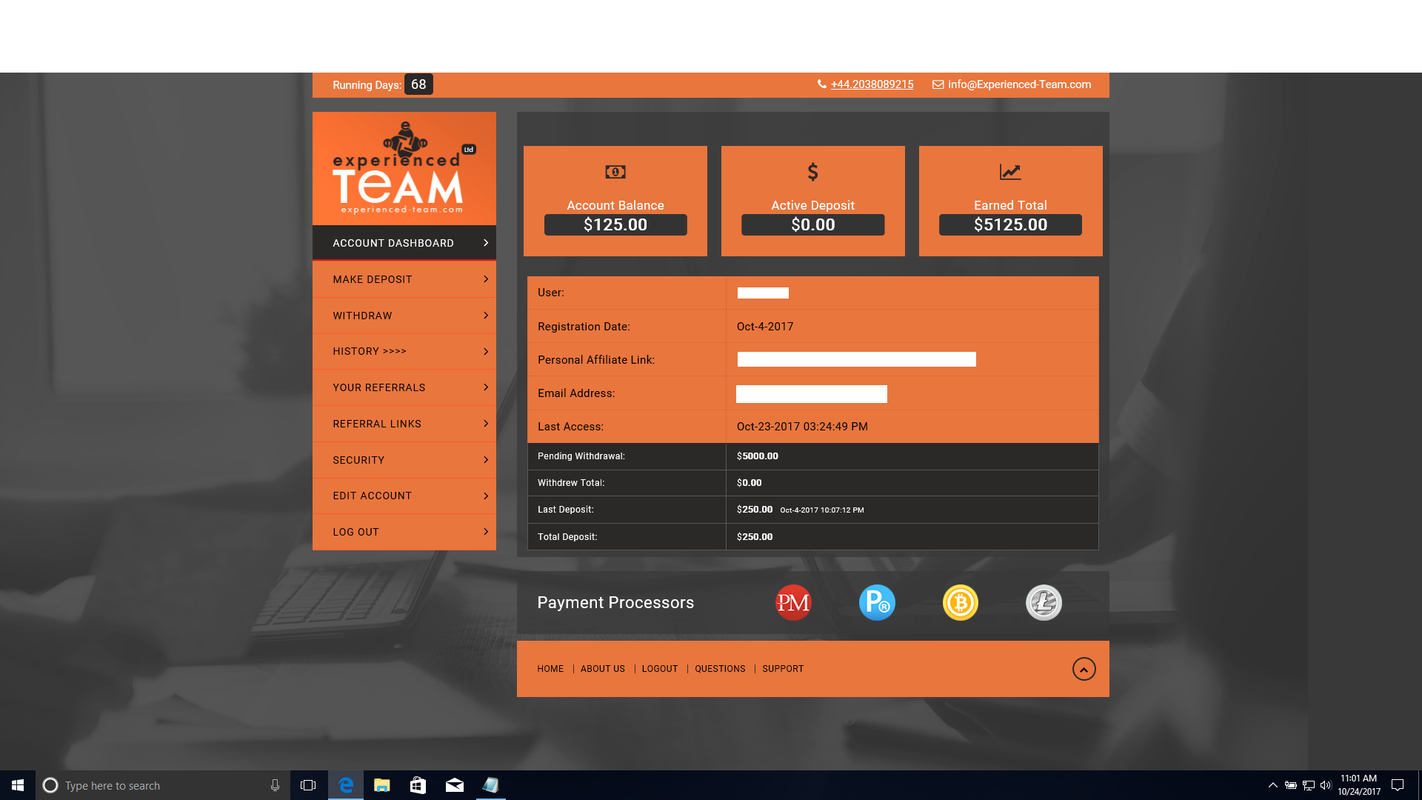Click the Earned Total chart icon
This screenshot has height=800, width=1422.
pyautogui.click(x=1010, y=172)
